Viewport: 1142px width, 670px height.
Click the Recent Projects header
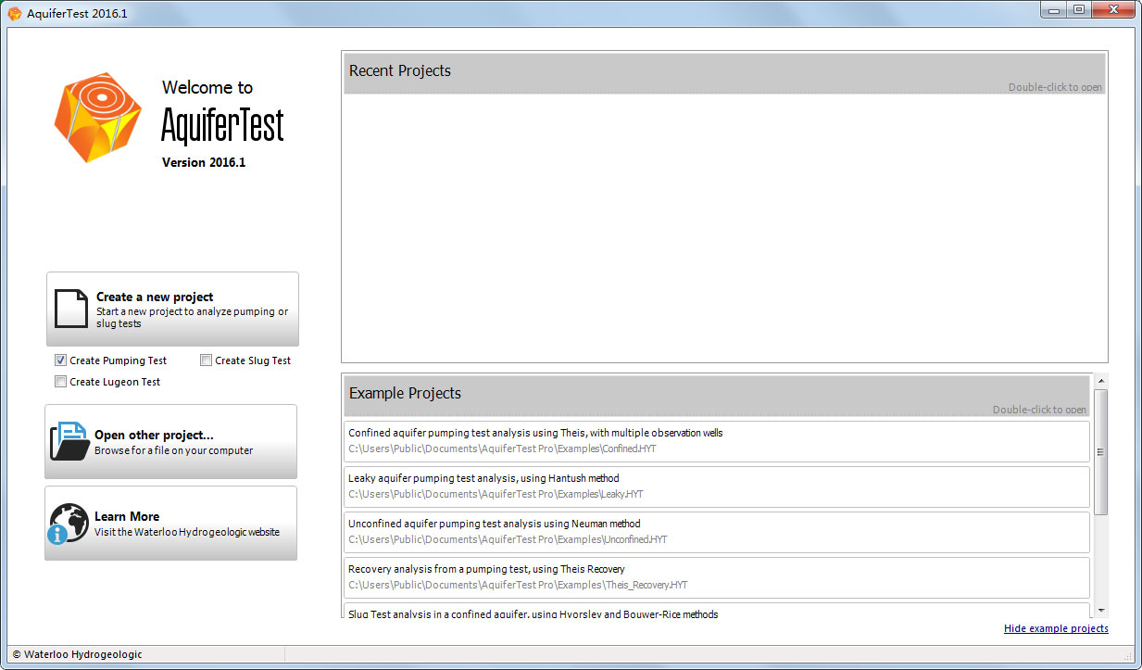click(724, 73)
